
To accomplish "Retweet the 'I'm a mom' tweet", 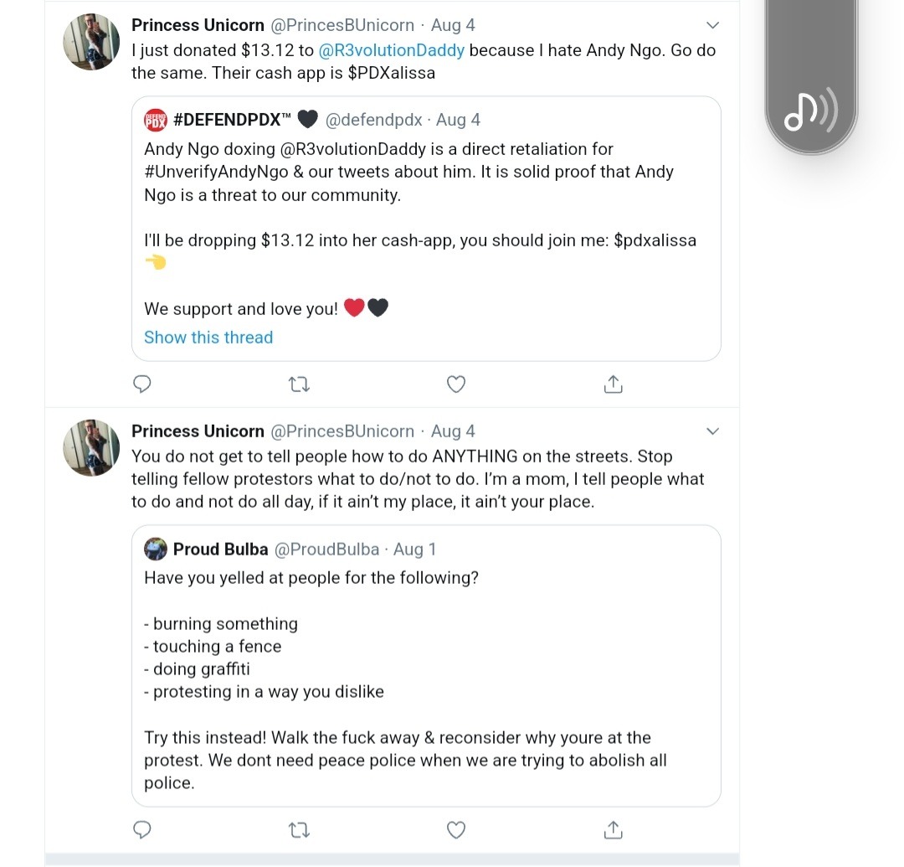I will (299, 829).
